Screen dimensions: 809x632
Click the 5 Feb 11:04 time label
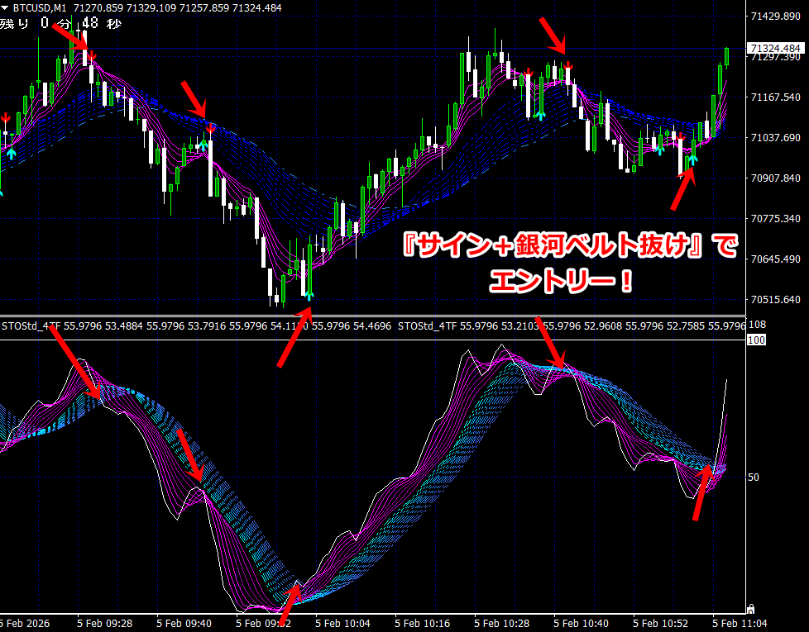coord(740,624)
